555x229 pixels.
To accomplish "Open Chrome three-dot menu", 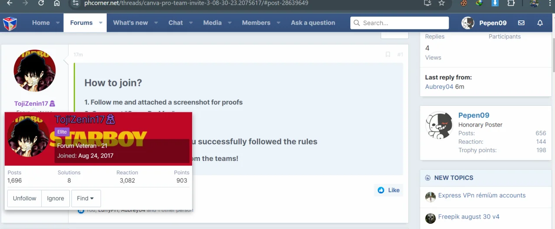I will click(x=549, y=3).
